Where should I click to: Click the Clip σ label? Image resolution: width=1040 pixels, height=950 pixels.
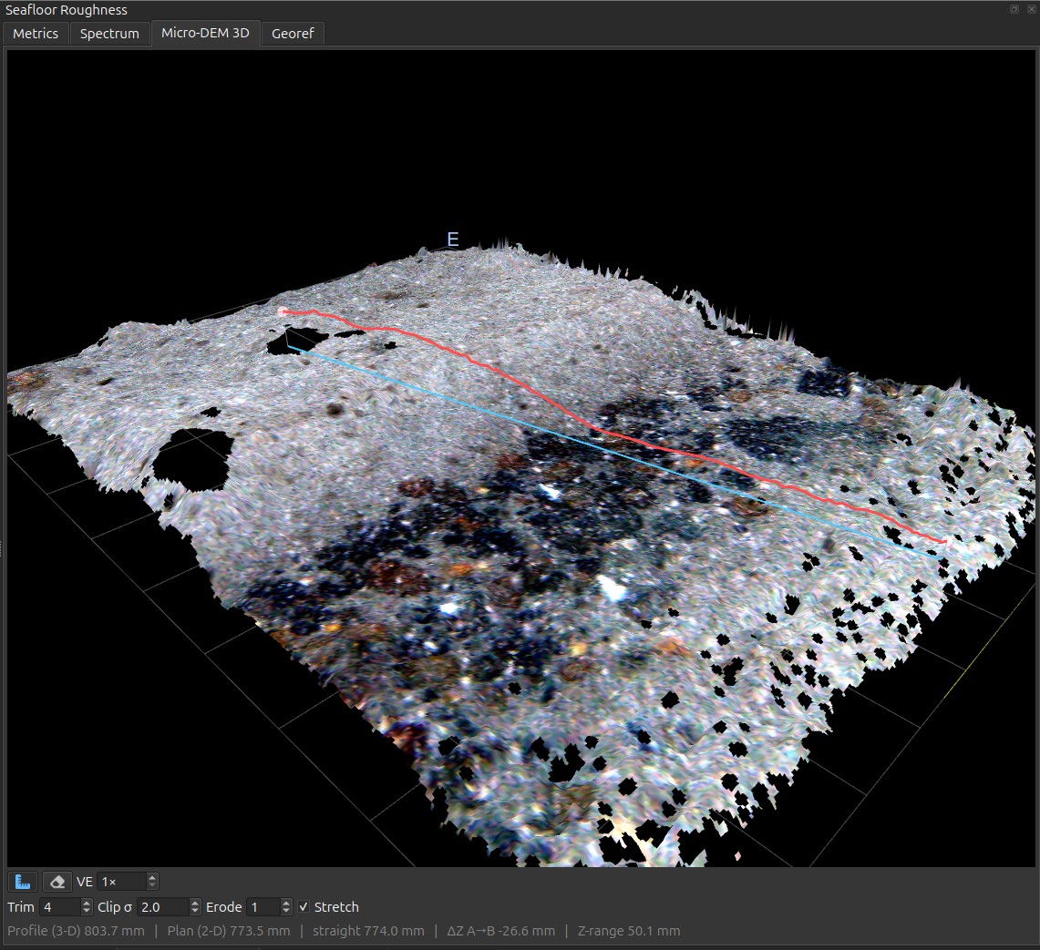pos(115,907)
